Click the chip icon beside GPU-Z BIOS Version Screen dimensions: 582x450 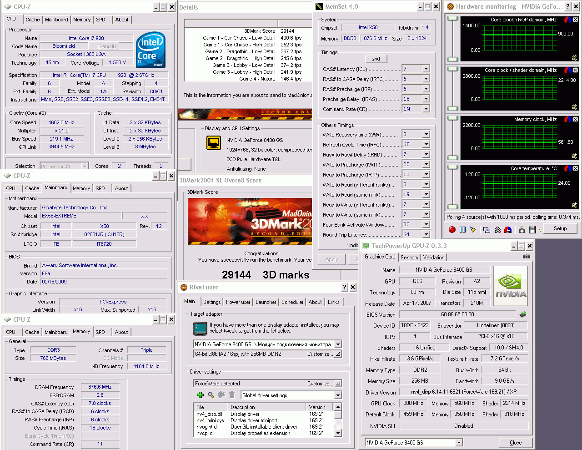point(523,314)
